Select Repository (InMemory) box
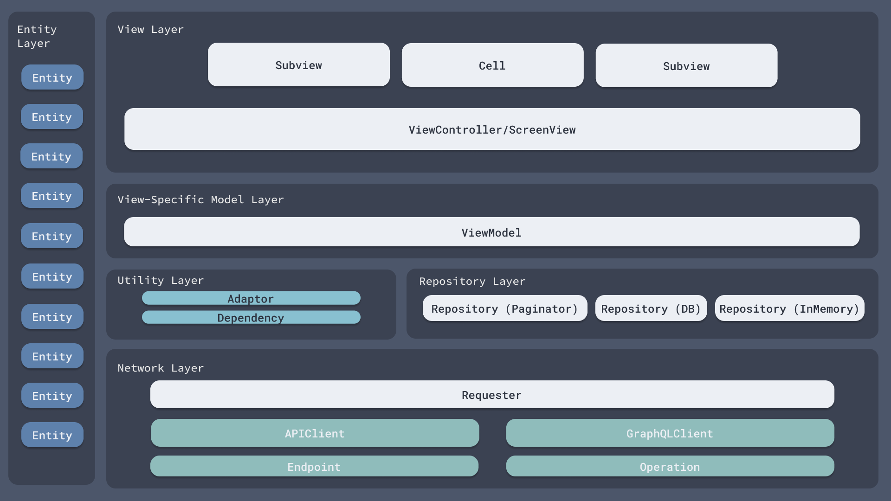This screenshot has height=501, width=891. click(x=789, y=308)
